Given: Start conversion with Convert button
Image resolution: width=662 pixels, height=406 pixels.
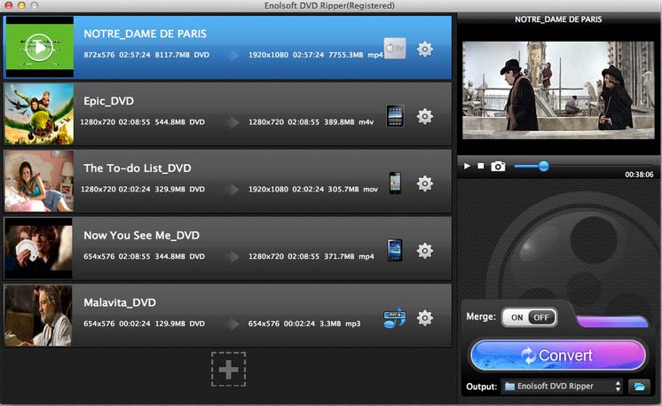Looking at the screenshot, I should (558, 355).
